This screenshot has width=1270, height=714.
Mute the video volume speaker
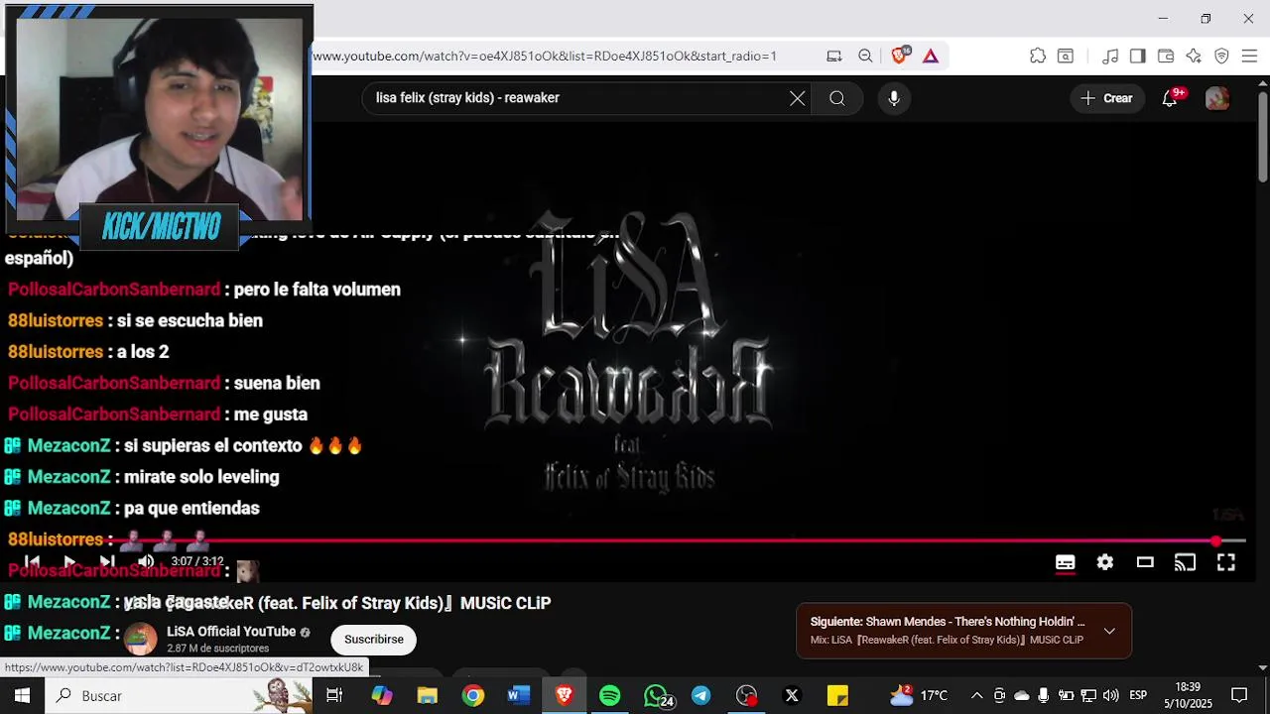click(x=146, y=561)
